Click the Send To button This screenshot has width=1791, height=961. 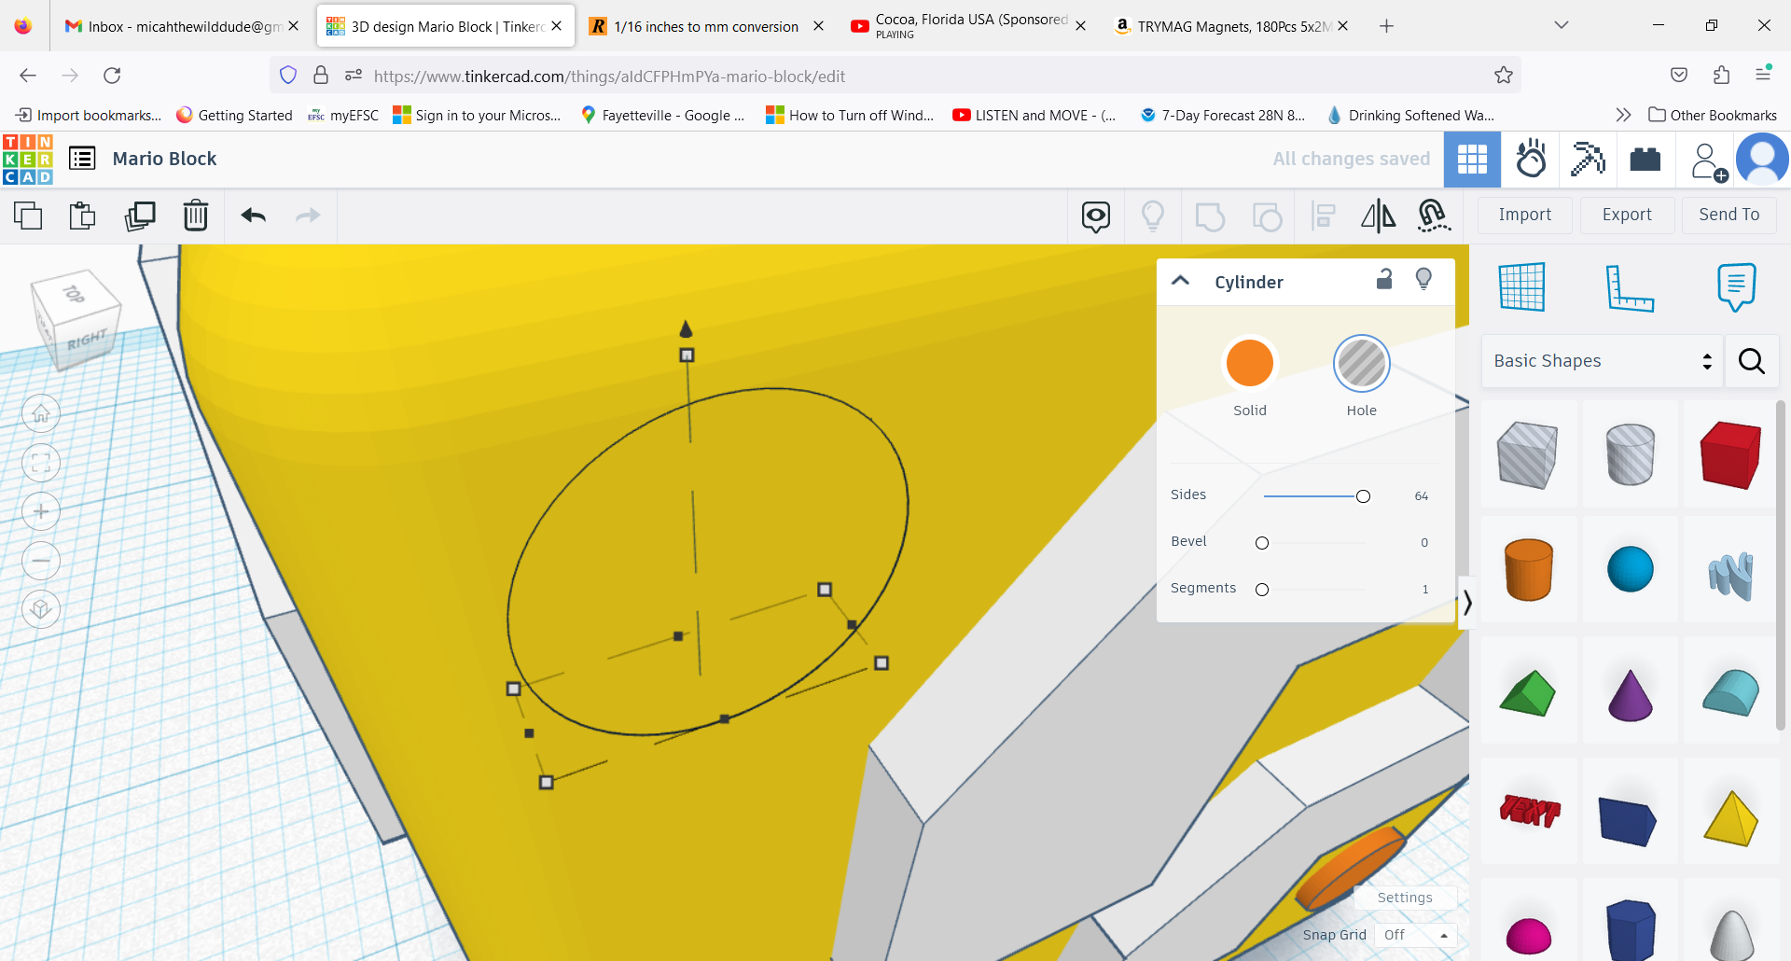click(x=1729, y=215)
